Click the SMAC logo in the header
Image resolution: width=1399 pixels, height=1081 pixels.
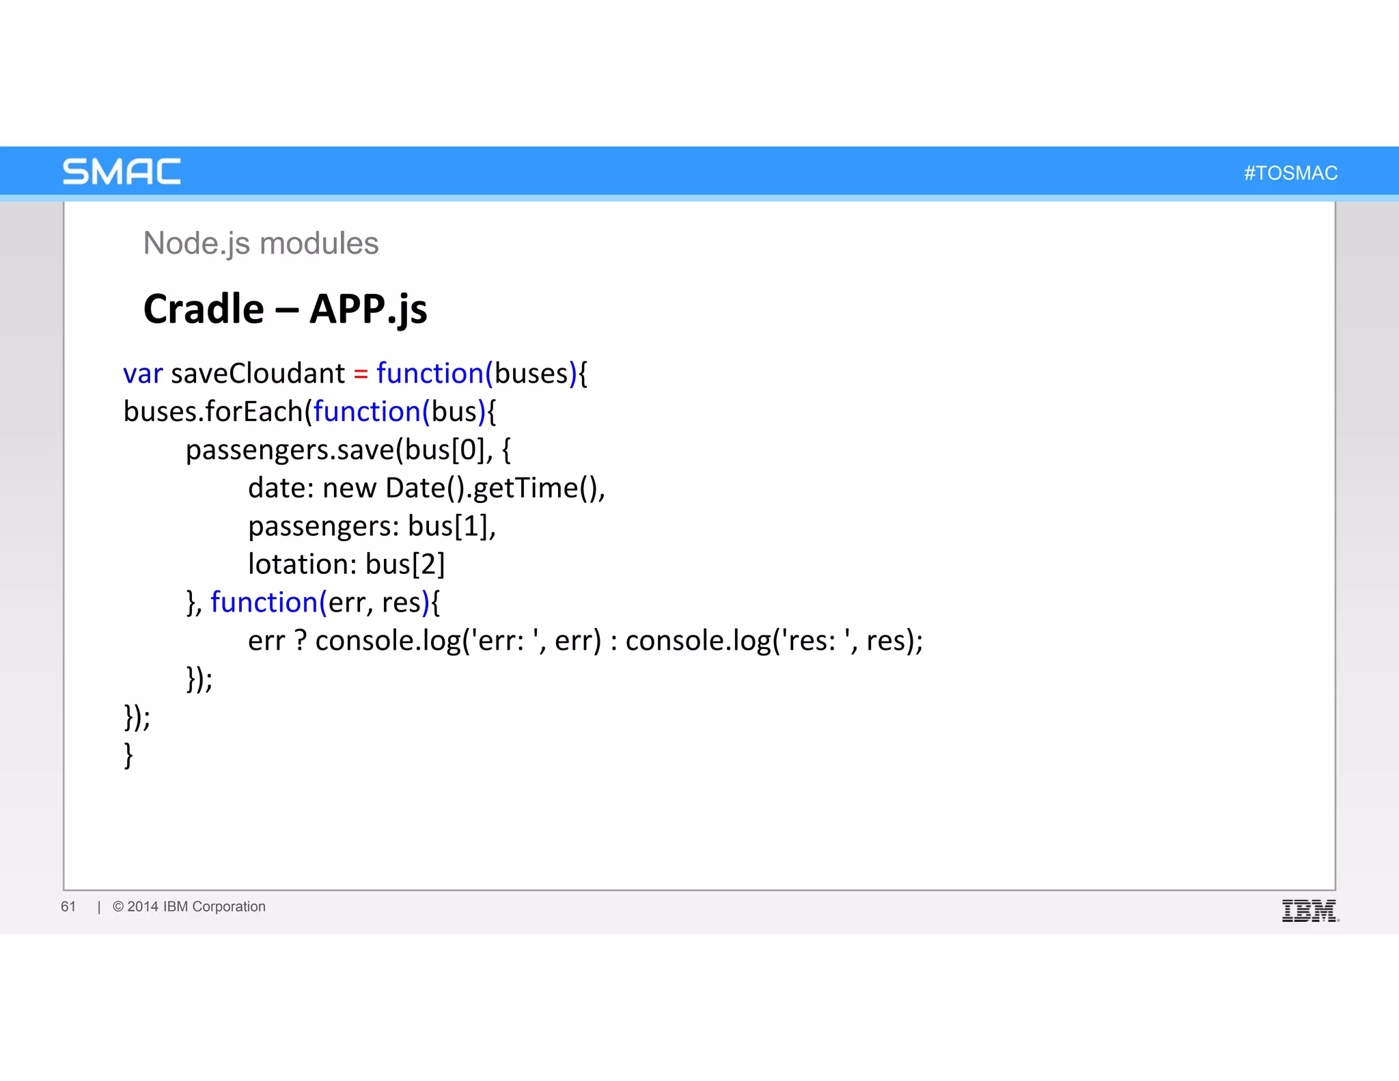[x=122, y=172]
